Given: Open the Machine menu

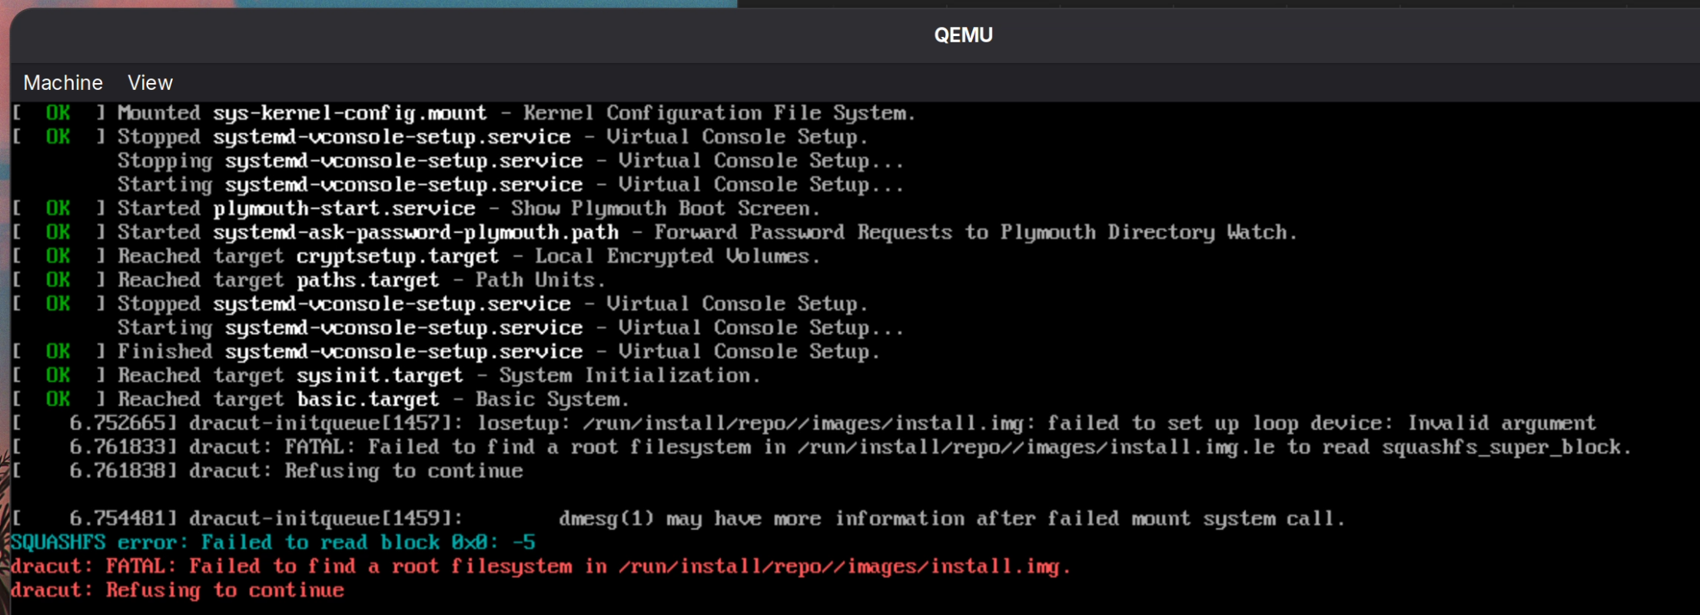Looking at the screenshot, I should (x=63, y=82).
